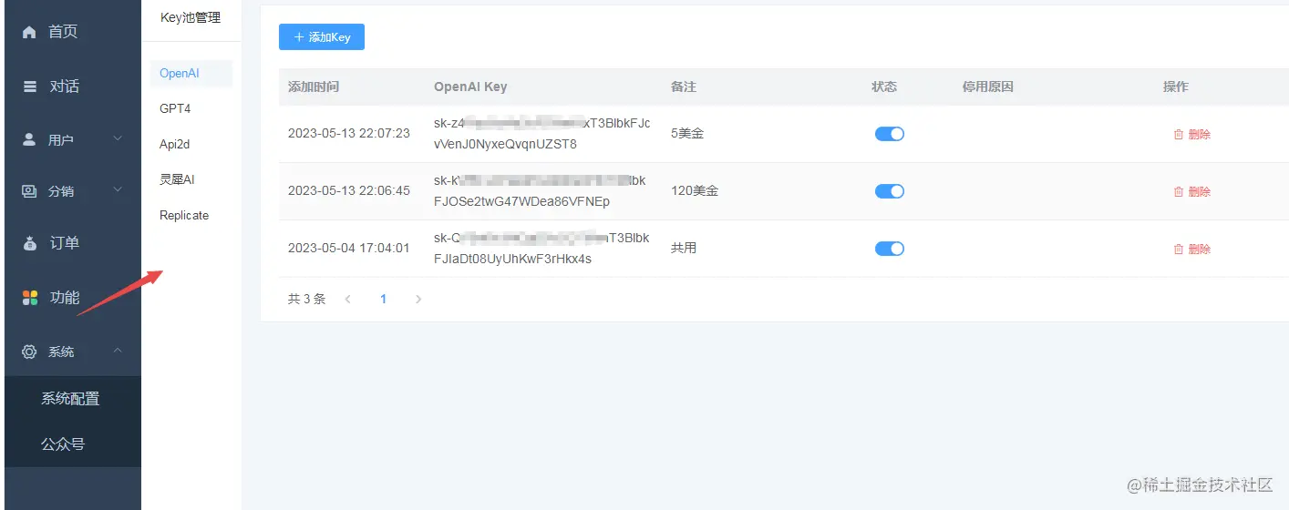
Task: Click page number 1
Action: pos(384,299)
